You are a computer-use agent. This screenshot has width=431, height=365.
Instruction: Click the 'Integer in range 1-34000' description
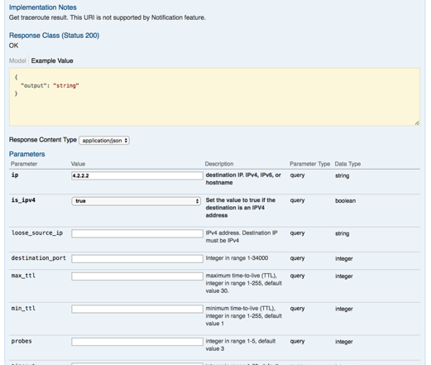point(237,258)
